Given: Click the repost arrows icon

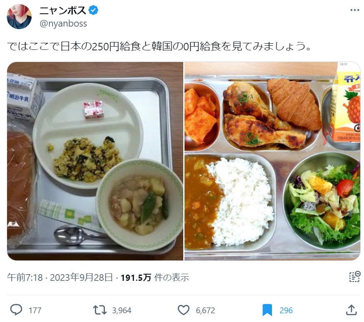Looking at the screenshot, I should [100, 310].
